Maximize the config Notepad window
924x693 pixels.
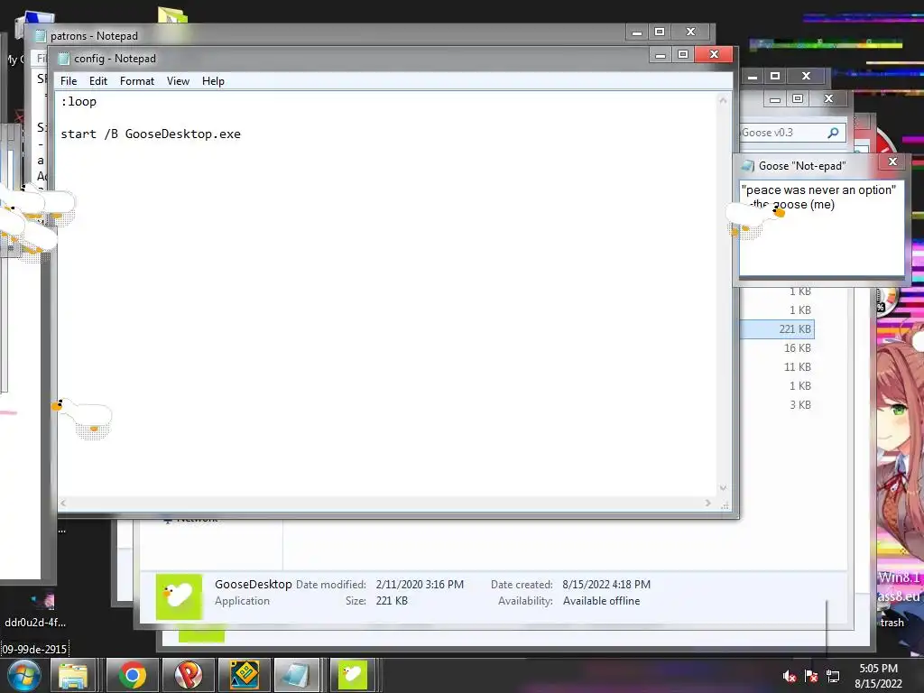(682, 54)
